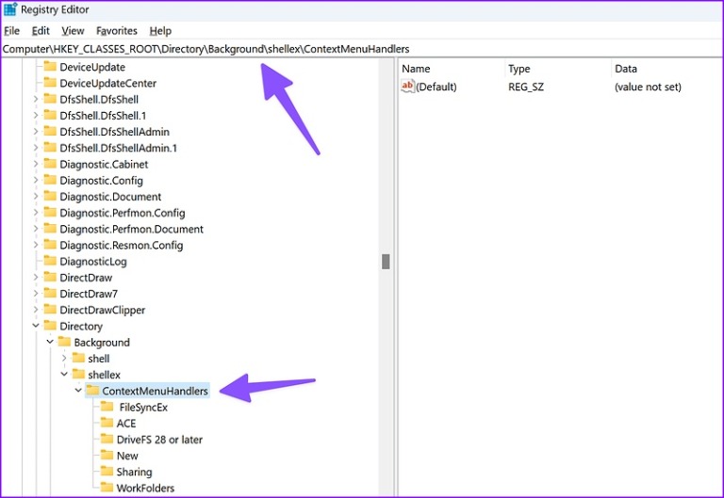Expand the Diagnostic.Cabinet key
Screen dimensions: 724x498
pyautogui.click(x=36, y=164)
